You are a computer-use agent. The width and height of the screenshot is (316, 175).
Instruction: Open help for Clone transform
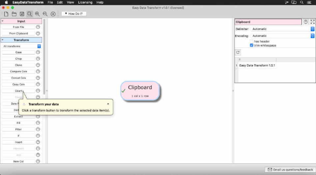(38, 65)
